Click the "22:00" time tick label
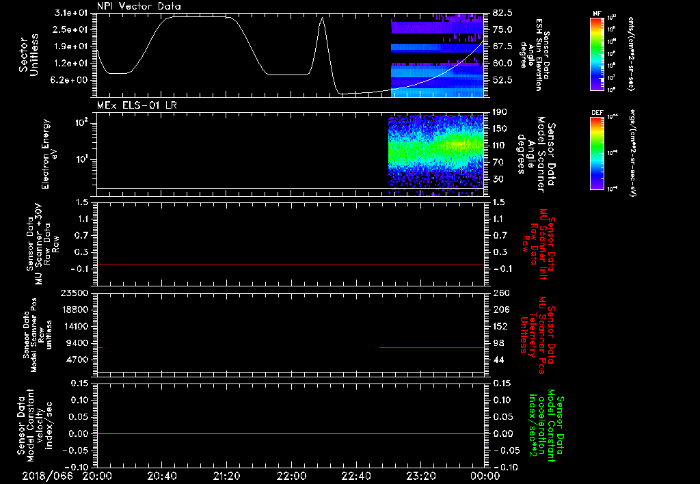Image resolution: width=700 pixels, height=484 pixels. point(291,476)
